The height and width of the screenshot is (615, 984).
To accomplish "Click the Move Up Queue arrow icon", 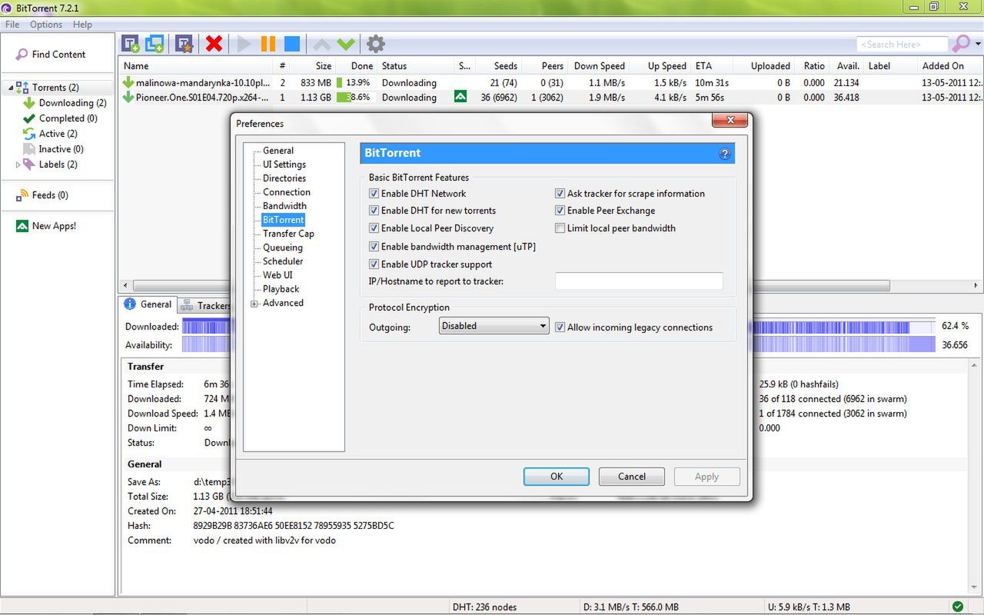I will point(323,44).
